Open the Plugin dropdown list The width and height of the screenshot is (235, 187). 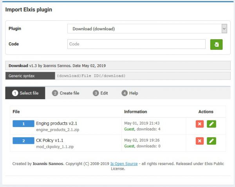pos(147,29)
